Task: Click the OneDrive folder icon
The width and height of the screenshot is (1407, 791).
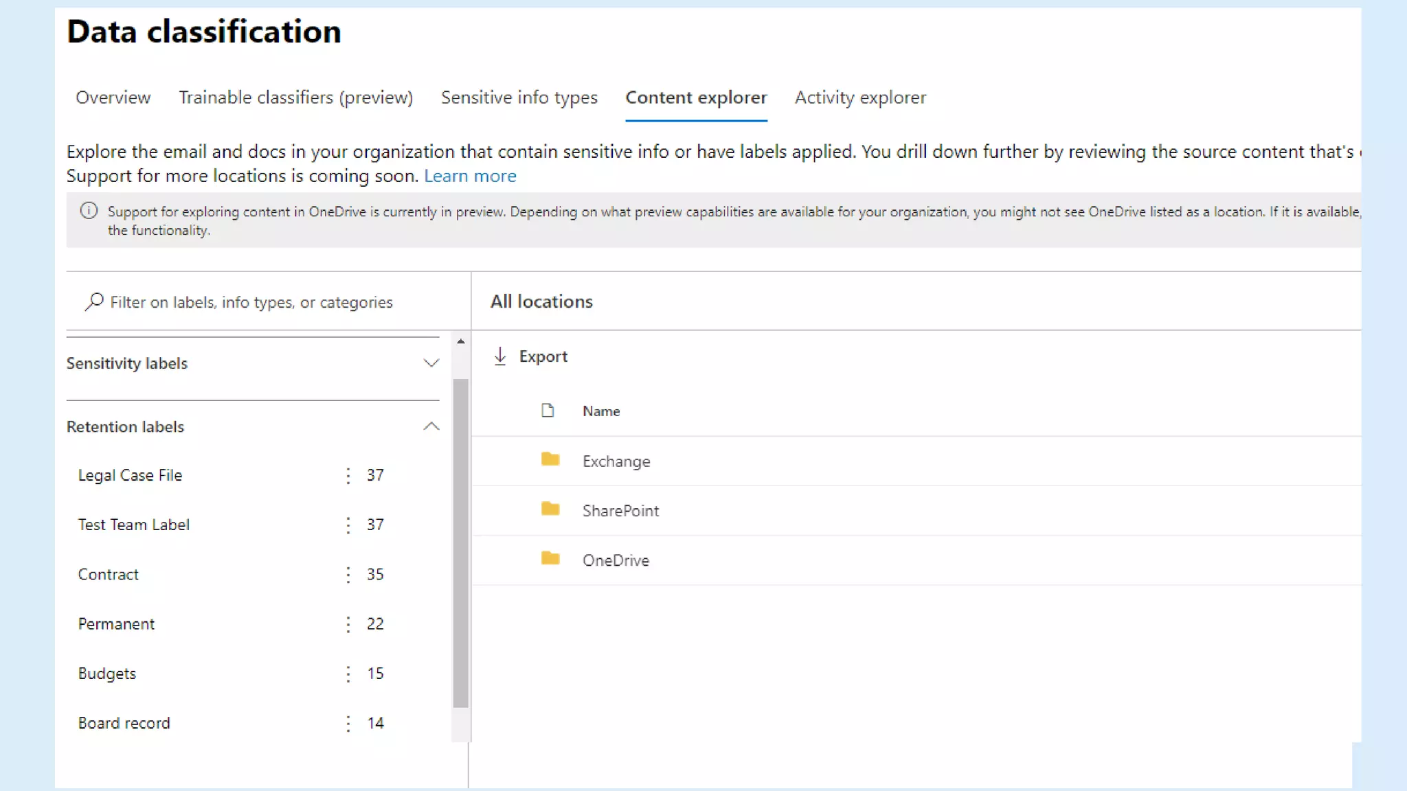Action: click(550, 558)
